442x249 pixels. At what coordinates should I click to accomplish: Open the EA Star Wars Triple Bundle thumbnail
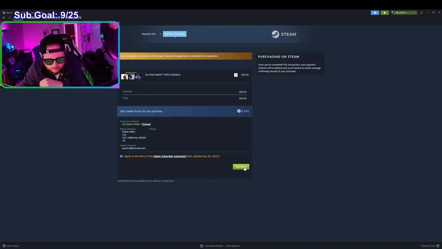pyautogui.click(x=131, y=76)
